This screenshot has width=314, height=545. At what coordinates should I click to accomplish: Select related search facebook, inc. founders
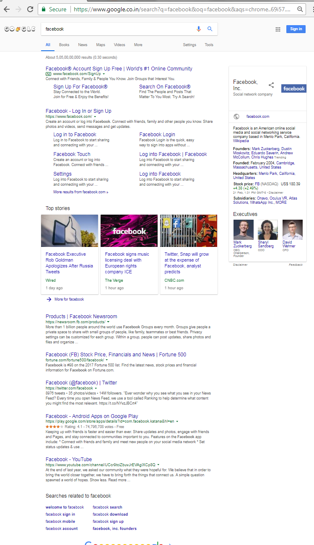114,529
